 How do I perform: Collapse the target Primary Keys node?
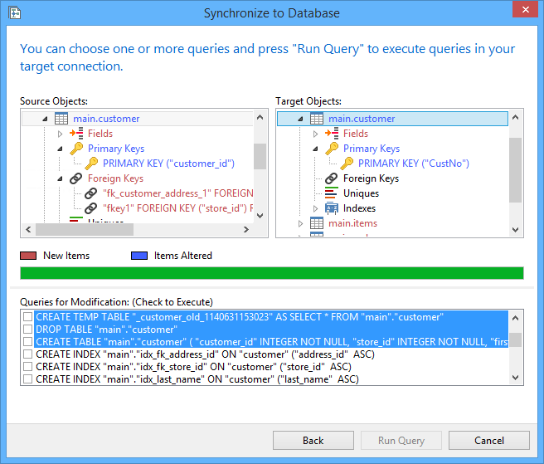pyautogui.click(x=315, y=149)
